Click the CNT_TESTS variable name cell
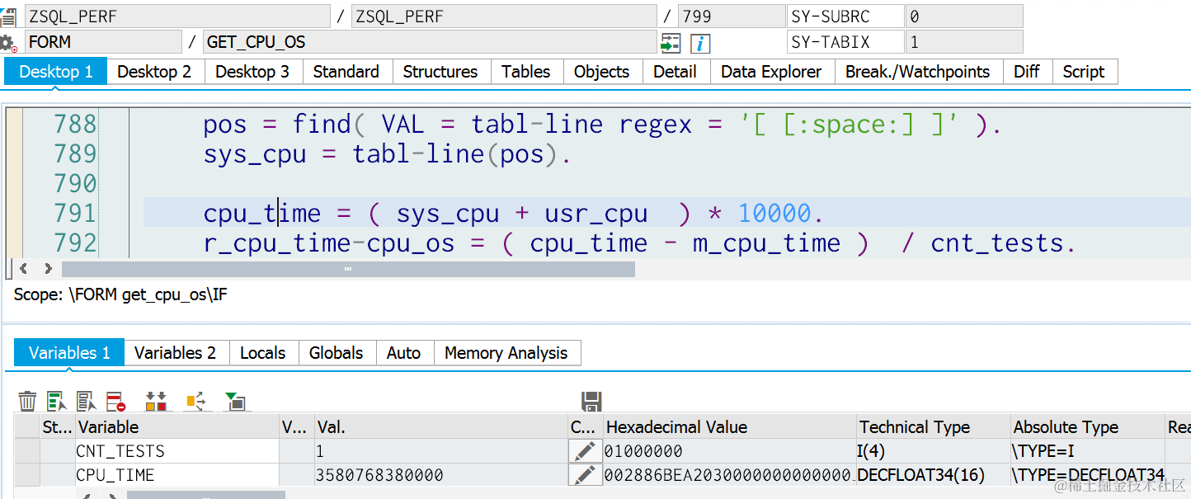The height and width of the screenshot is (499, 1191). (x=177, y=451)
